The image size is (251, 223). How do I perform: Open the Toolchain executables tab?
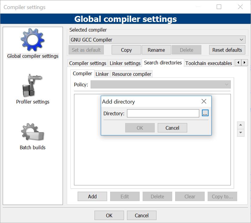point(209,63)
